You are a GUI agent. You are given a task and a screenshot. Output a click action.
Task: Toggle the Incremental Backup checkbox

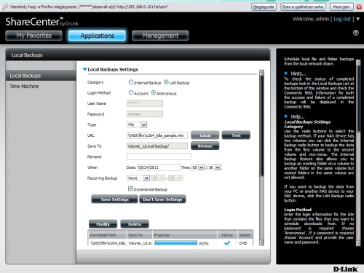tap(130, 189)
